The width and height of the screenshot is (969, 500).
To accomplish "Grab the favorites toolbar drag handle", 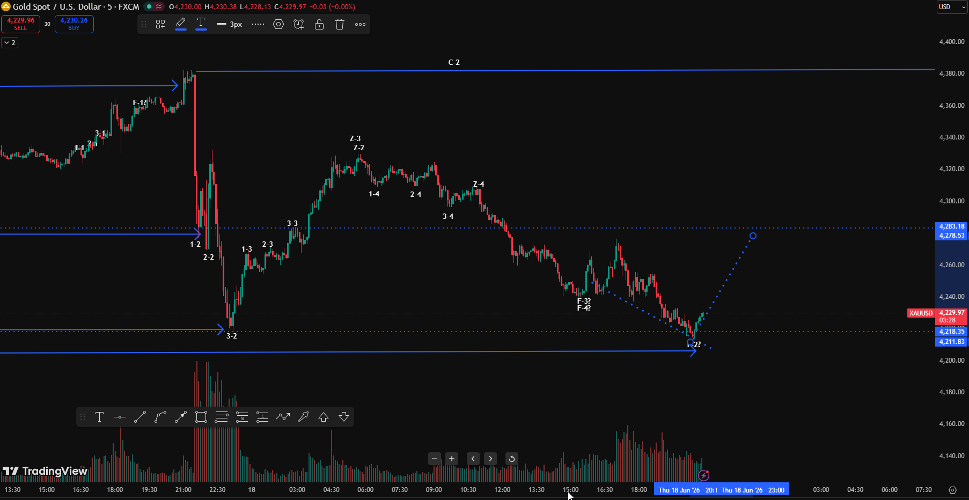I will click(83, 417).
